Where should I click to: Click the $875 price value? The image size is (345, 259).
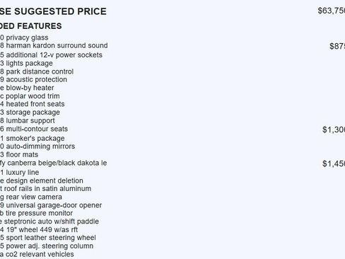pyautogui.click(x=337, y=46)
